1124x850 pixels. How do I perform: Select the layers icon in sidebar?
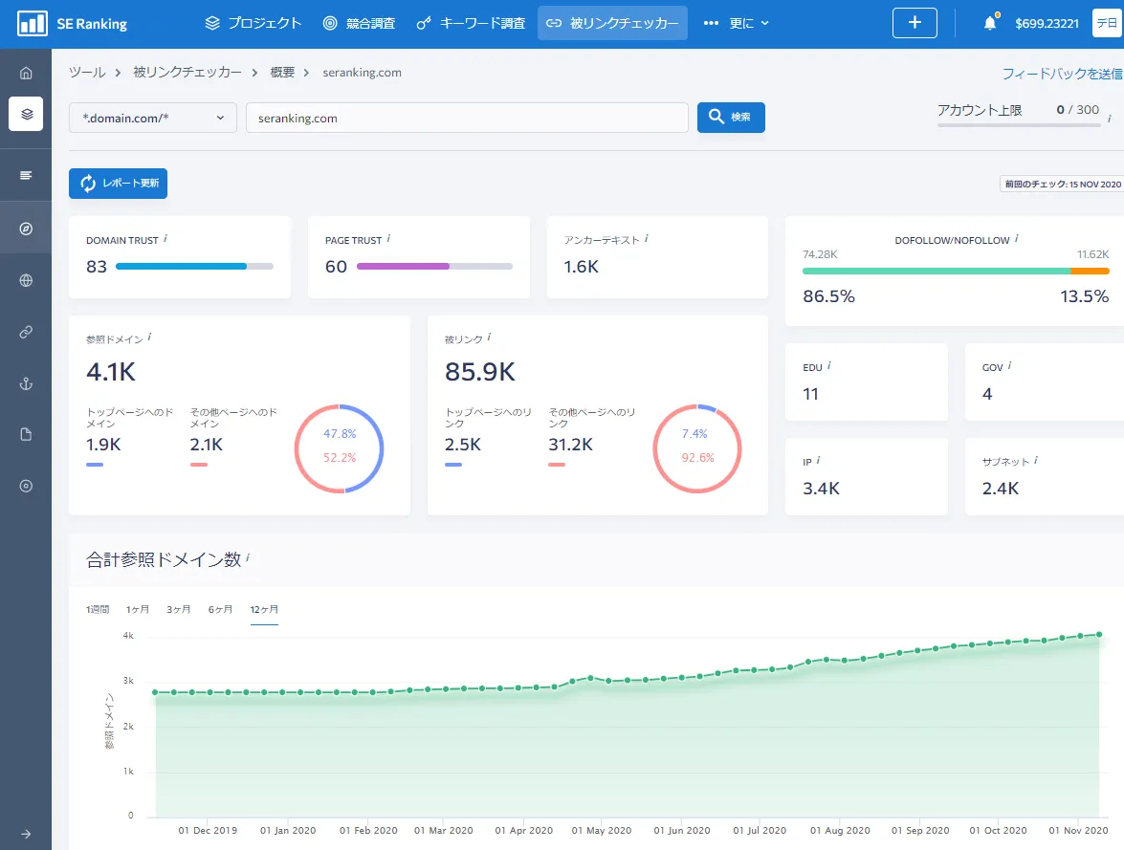click(x=26, y=114)
